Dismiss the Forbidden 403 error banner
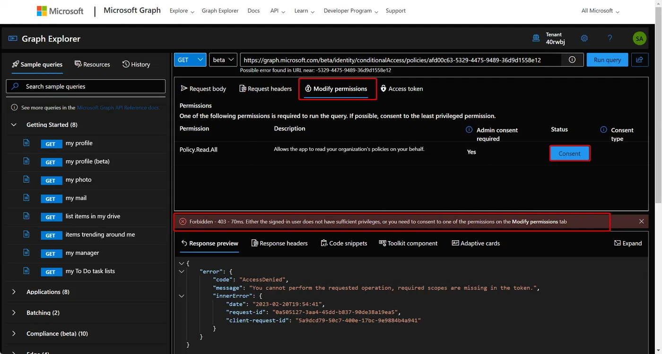The width and height of the screenshot is (662, 354). 641,221
